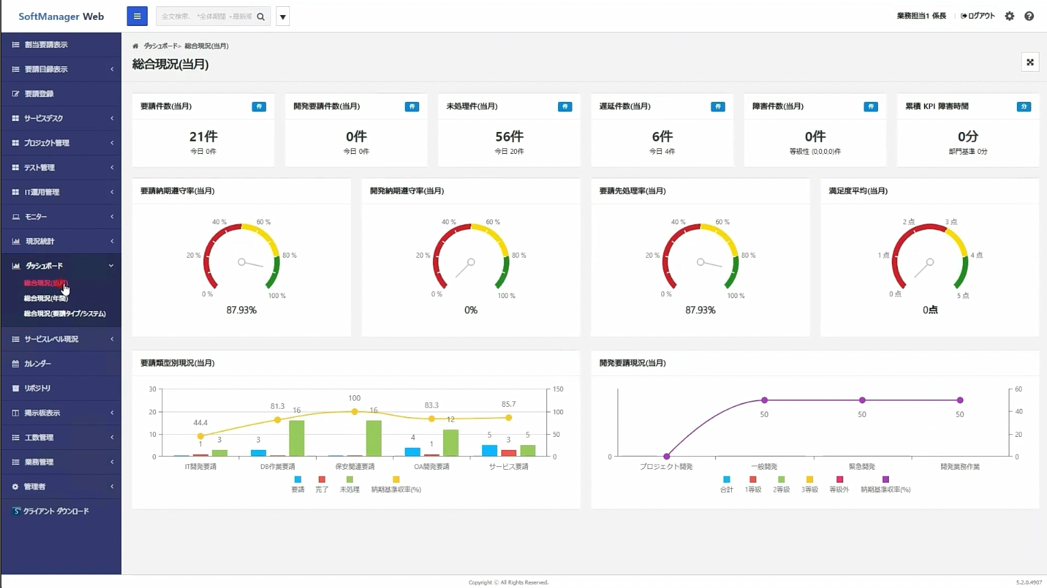
Task: Click the hamburger menu toggle button
Action: [x=137, y=16]
